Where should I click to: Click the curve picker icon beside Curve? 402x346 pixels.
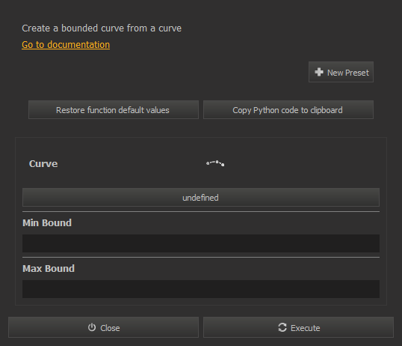(x=215, y=163)
